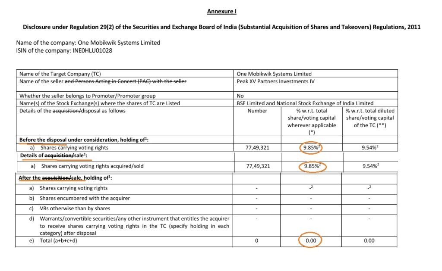Select "Shares encumbered with the acquirer" row label
442x271 pixels.
[85, 198]
